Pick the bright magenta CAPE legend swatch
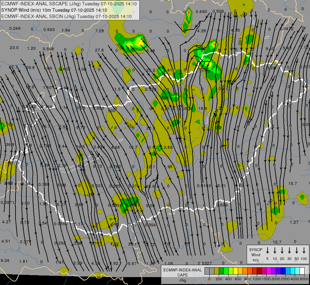This screenshot has height=285, width=310. 269,271
